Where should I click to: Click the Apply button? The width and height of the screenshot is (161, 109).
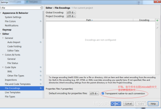click(x=141, y=104)
